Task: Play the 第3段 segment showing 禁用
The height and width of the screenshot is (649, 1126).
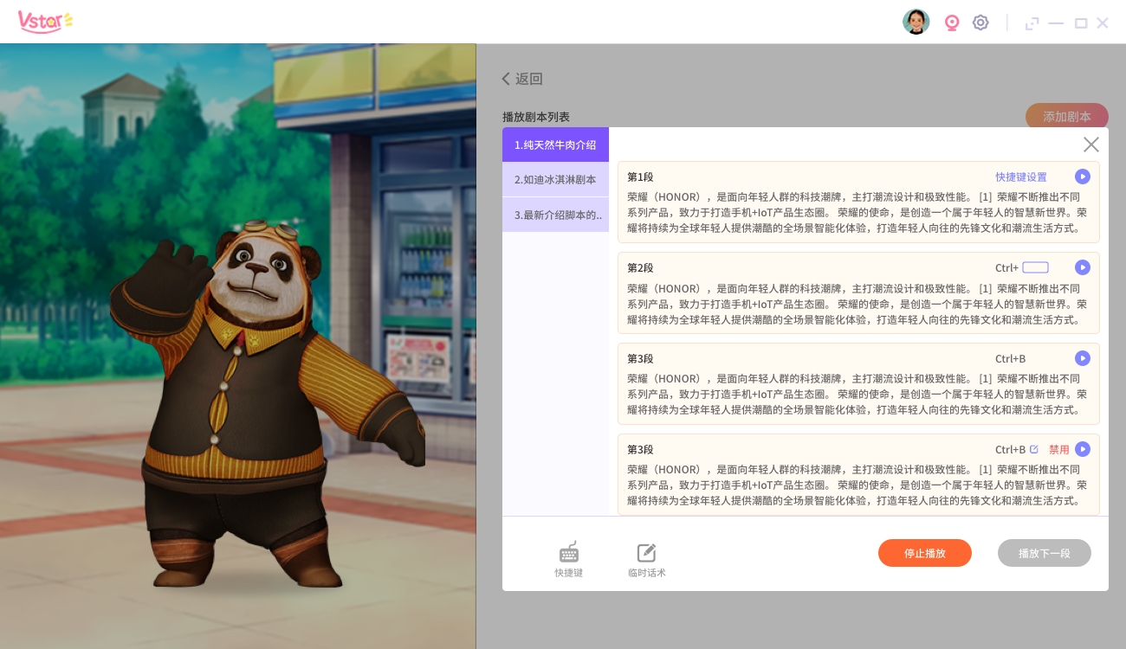Action: 1083,449
